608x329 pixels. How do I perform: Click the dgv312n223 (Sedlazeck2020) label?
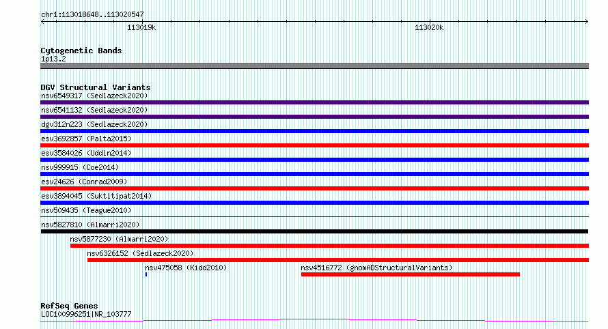point(94,124)
